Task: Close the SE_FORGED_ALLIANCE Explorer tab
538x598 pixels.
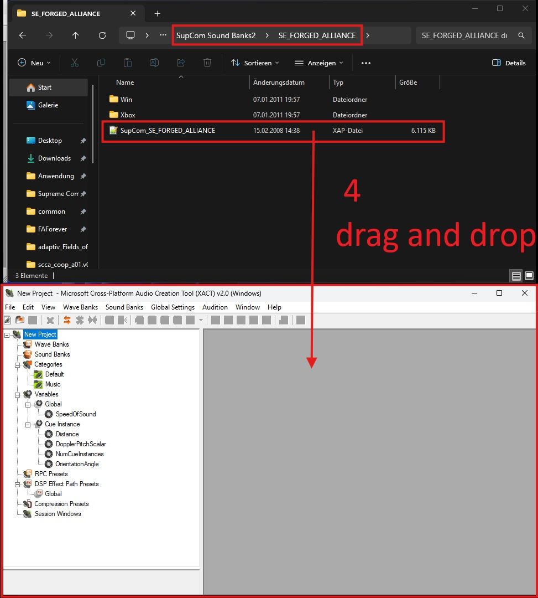Action: pyautogui.click(x=133, y=13)
